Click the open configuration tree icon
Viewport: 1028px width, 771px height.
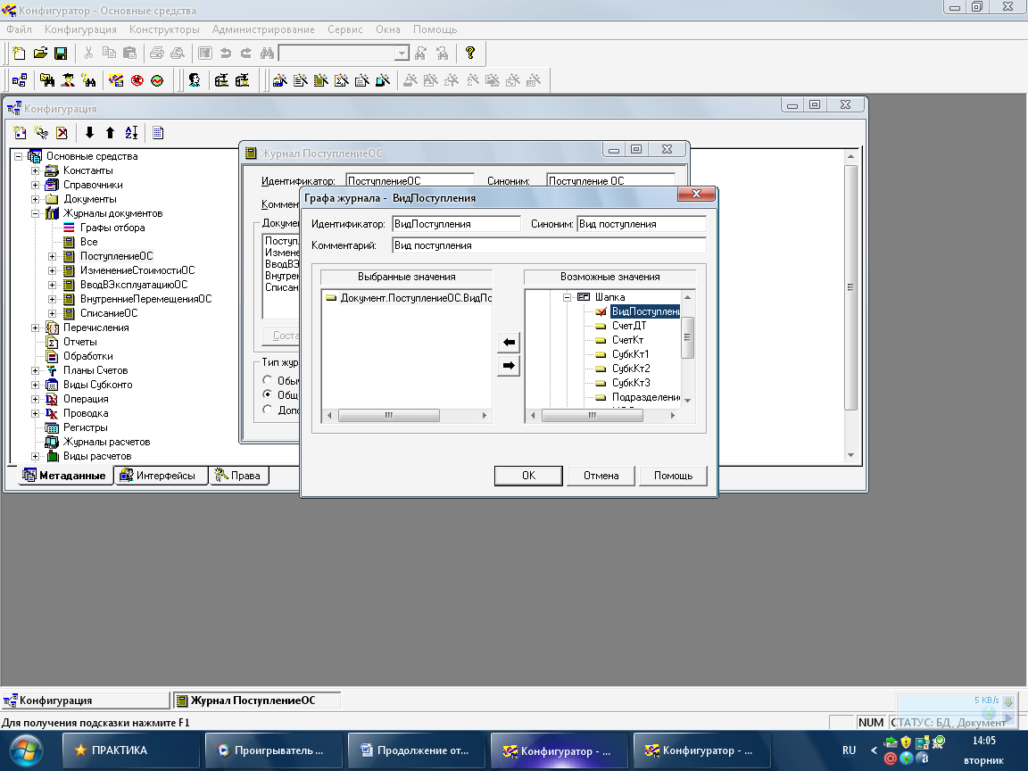(x=20, y=80)
